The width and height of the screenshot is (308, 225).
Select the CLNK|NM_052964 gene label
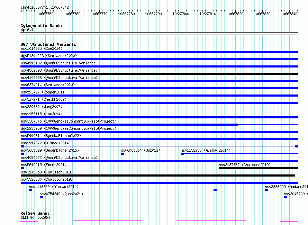tap(35, 217)
